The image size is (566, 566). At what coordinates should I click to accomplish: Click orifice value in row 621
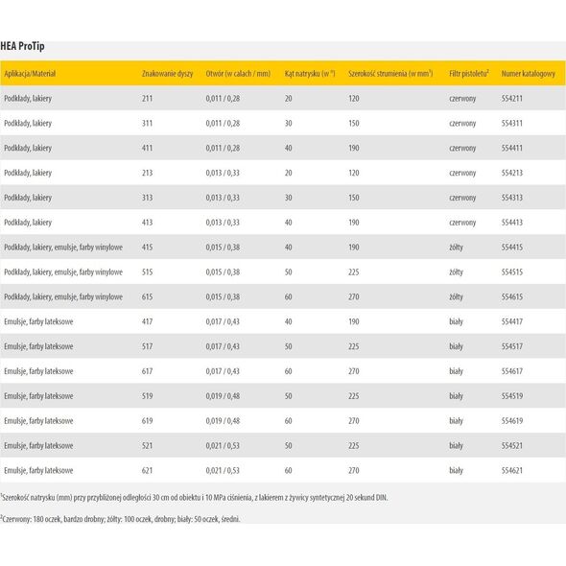point(223,470)
